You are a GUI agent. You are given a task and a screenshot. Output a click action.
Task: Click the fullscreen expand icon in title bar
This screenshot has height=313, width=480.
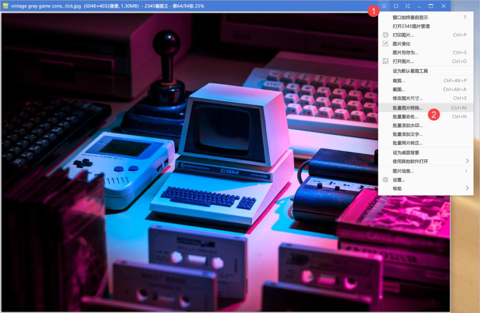(x=407, y=6)
